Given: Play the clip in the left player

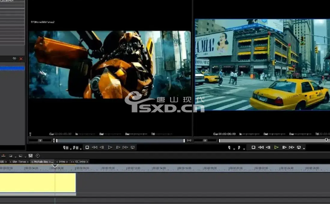Looking at the screenshot, I should coord(110,147).
